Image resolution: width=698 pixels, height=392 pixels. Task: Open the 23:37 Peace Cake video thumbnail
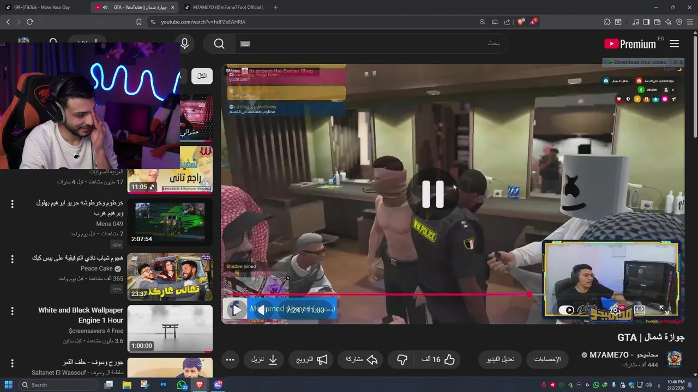click(x=170, y=277)
